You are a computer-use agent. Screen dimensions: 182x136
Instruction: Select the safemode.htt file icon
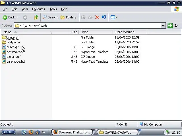coord(4,61)
